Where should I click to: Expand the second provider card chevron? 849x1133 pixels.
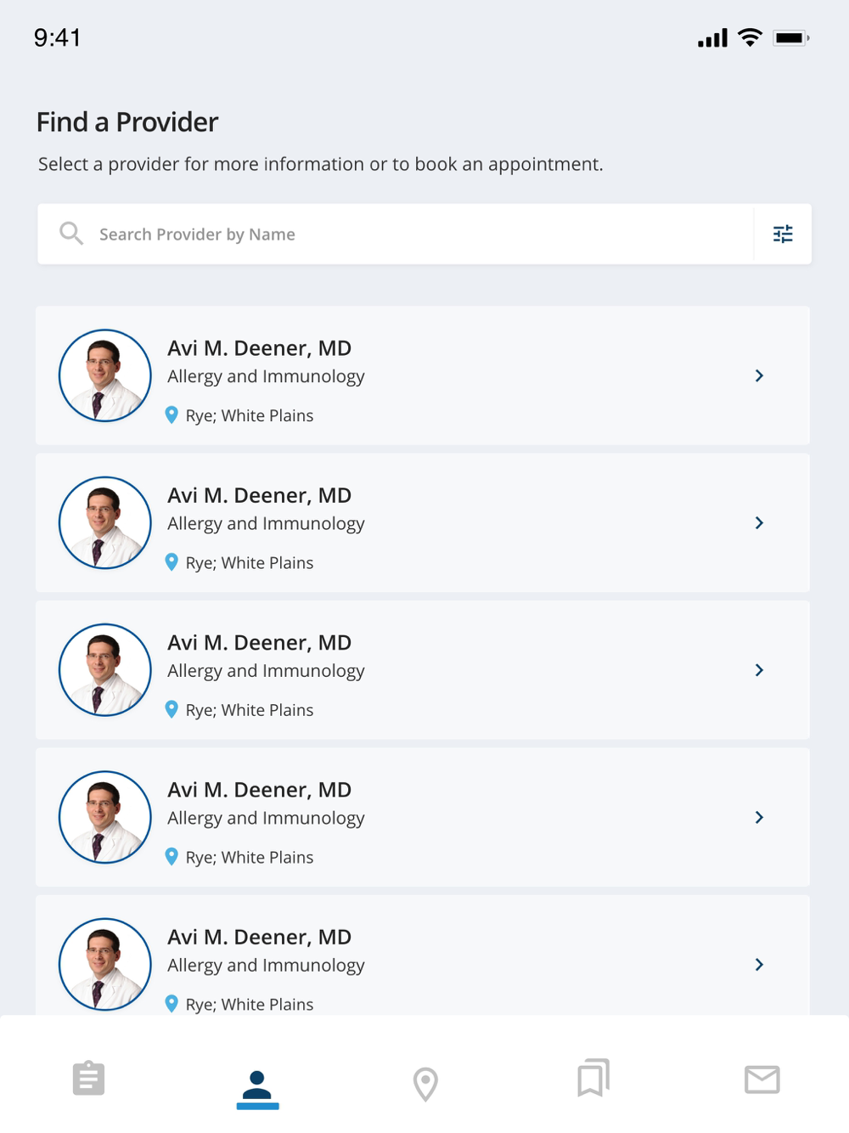[x=759, y=523]
